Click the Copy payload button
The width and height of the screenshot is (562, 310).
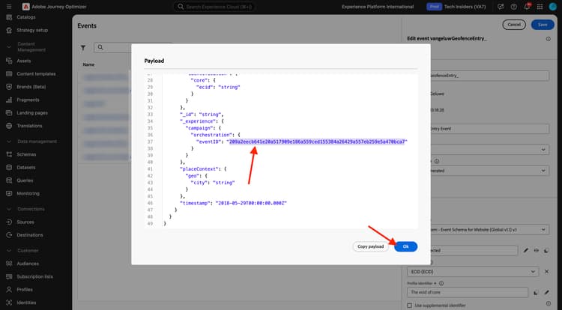pyautogui.click(x=371, y=246)
